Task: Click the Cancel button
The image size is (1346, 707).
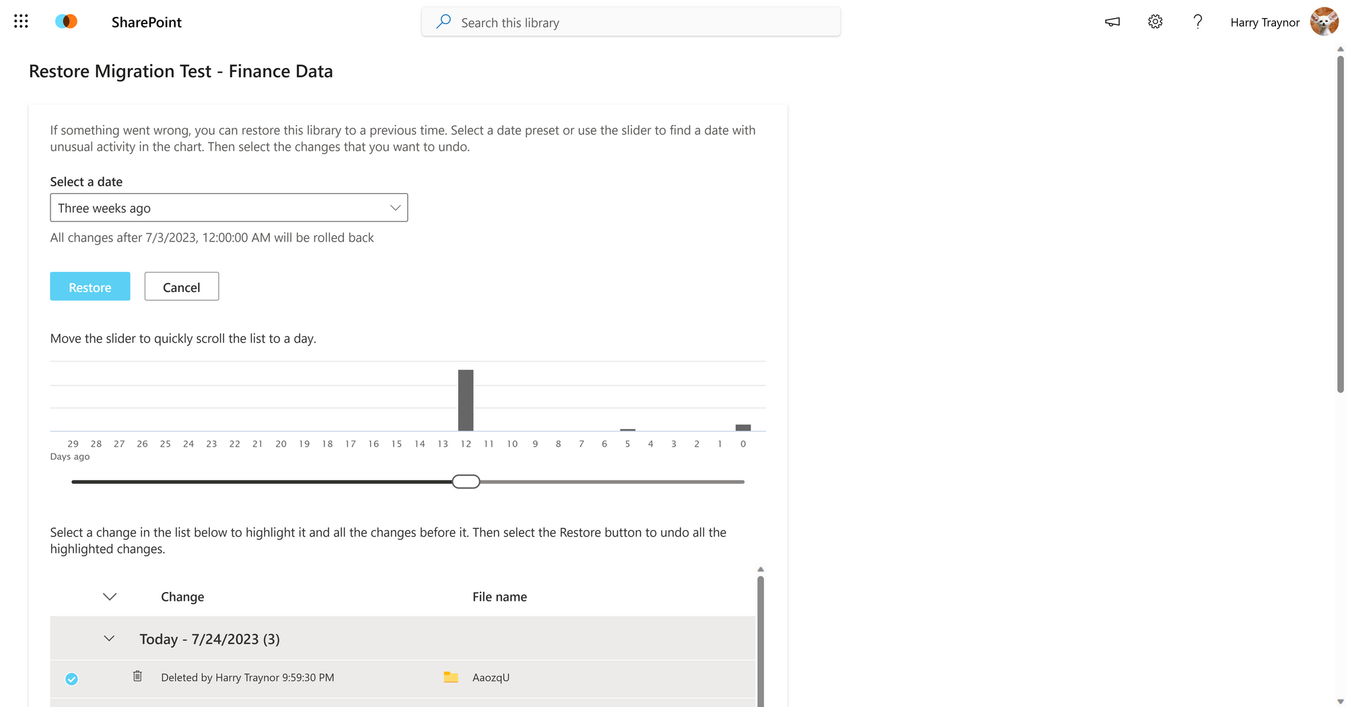Action: [182, 287]
